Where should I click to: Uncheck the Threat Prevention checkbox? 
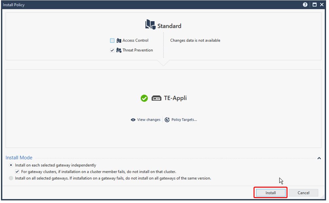(112, 50)
